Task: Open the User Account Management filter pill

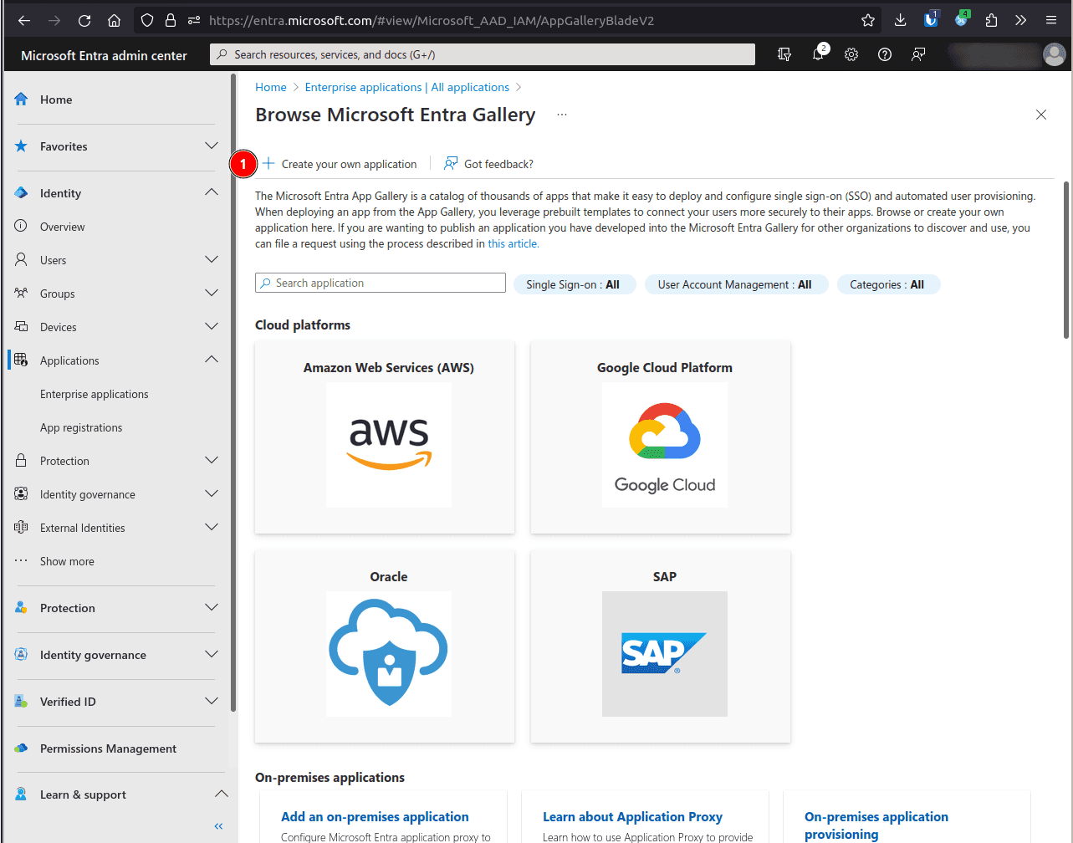Action: pos(736,284)
